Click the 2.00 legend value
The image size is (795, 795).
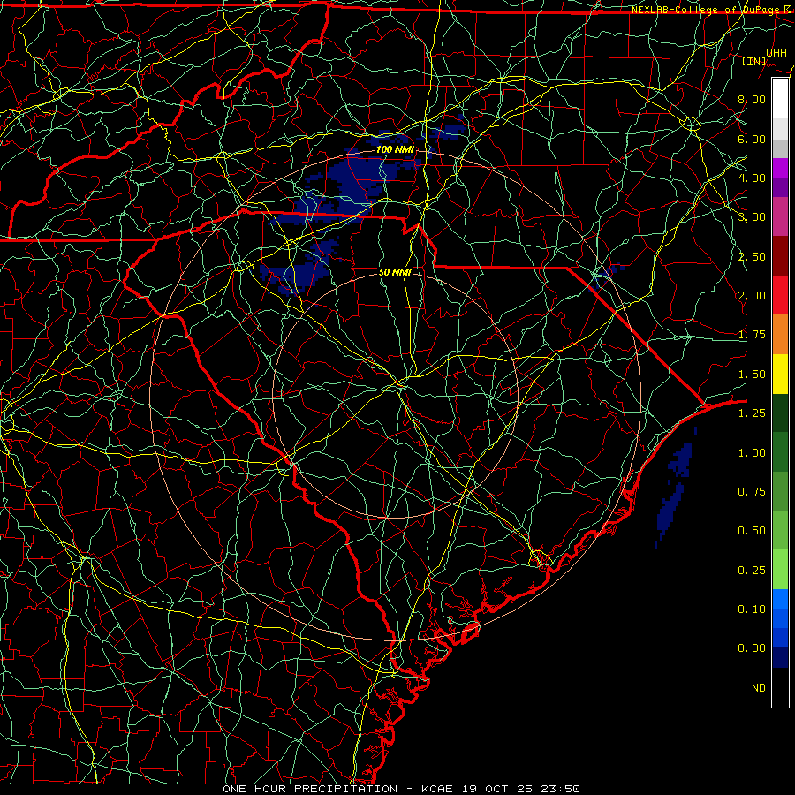click(752, 296)
